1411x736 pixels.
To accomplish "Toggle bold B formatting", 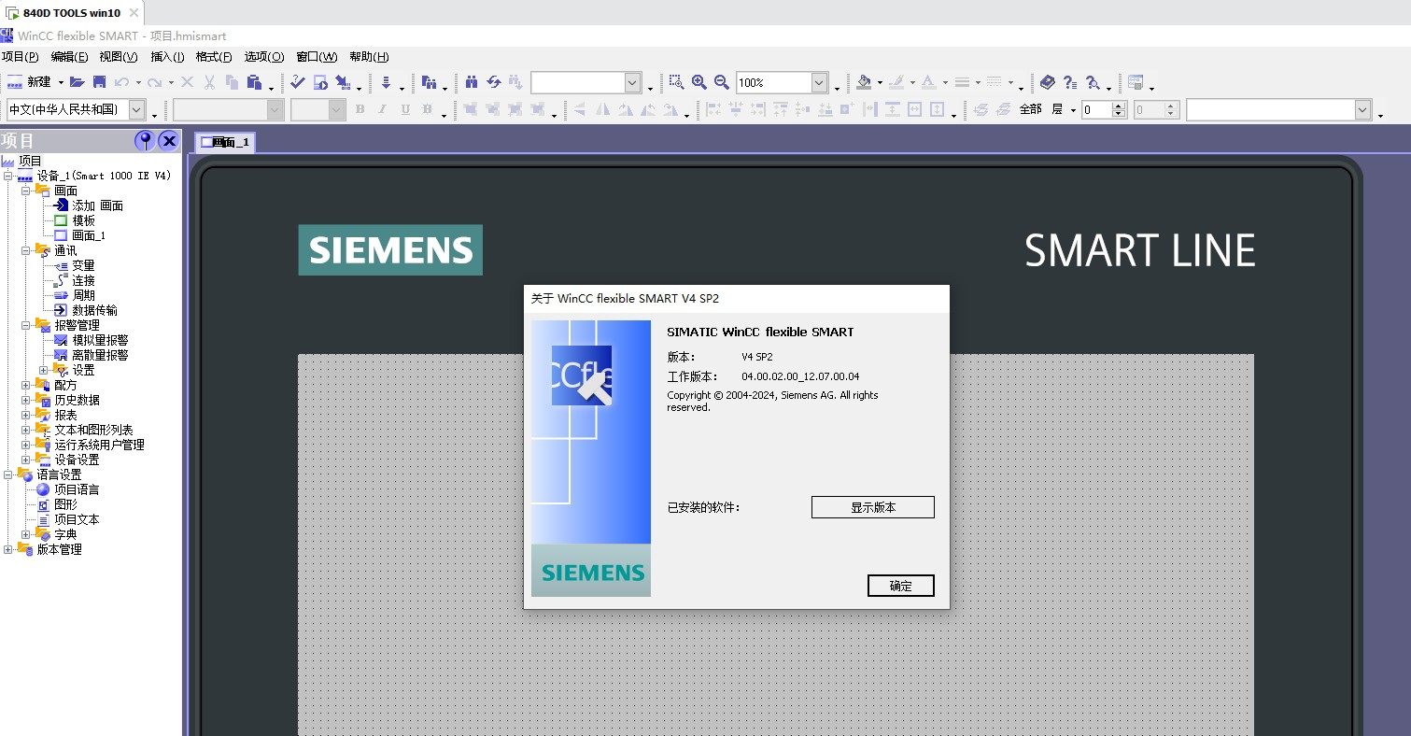I will point(360,109).
